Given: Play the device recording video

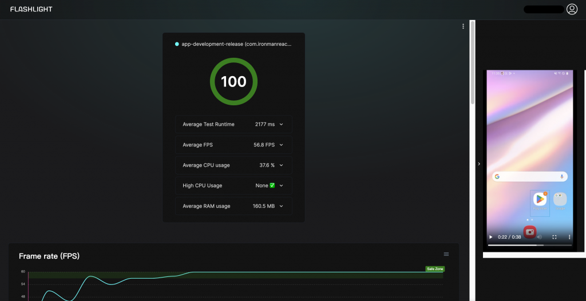Looking at the screenshot, I should [491, 237].
